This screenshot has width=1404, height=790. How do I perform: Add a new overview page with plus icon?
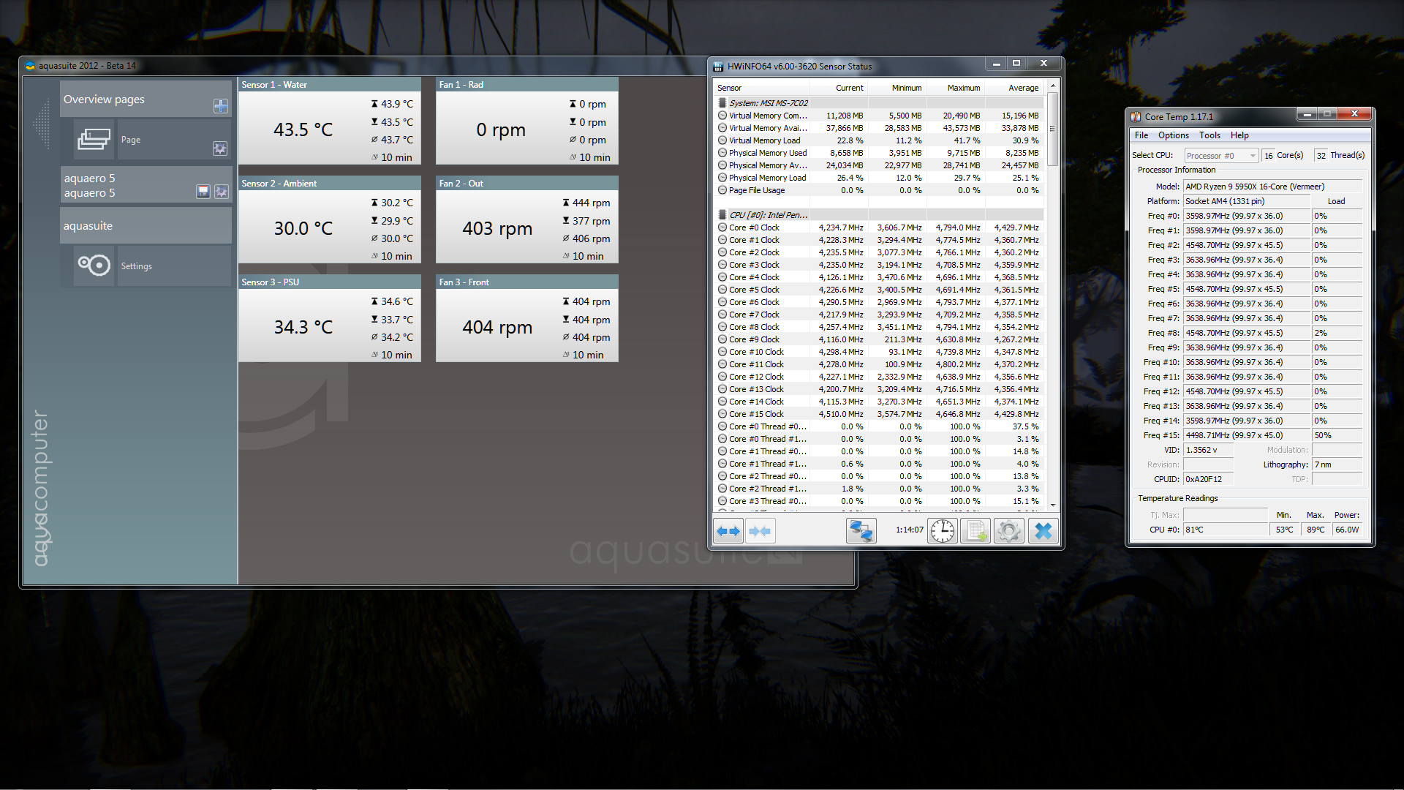coord(220,106)
